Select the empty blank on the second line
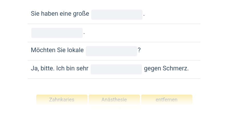Screen dimensions: 228x114 pos(57,33)
